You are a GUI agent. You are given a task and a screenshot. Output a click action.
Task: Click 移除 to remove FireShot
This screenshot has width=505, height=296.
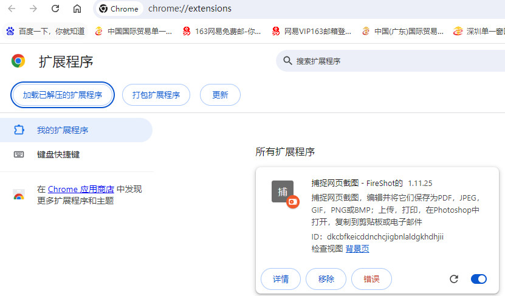[326, 279]
